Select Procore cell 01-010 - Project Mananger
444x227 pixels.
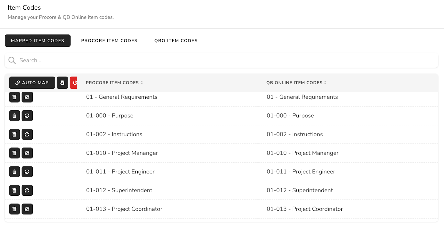(122, 153)
